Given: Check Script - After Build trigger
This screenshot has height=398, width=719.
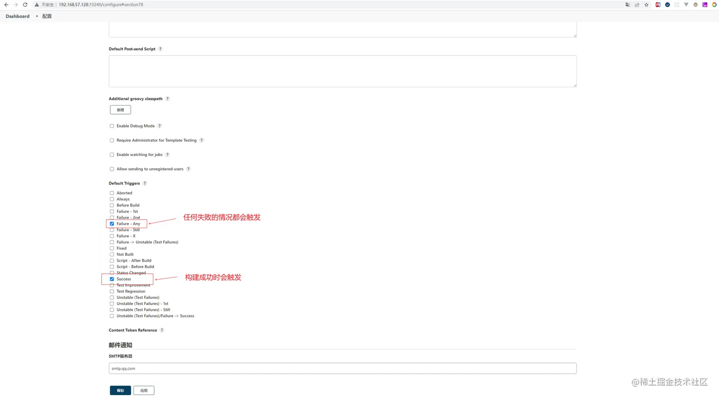Looking at the screenshot, I should tap(112, 261).
